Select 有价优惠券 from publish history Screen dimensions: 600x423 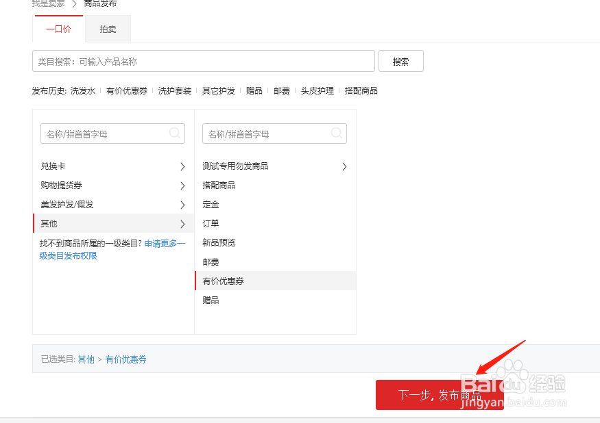click(127, 91)
